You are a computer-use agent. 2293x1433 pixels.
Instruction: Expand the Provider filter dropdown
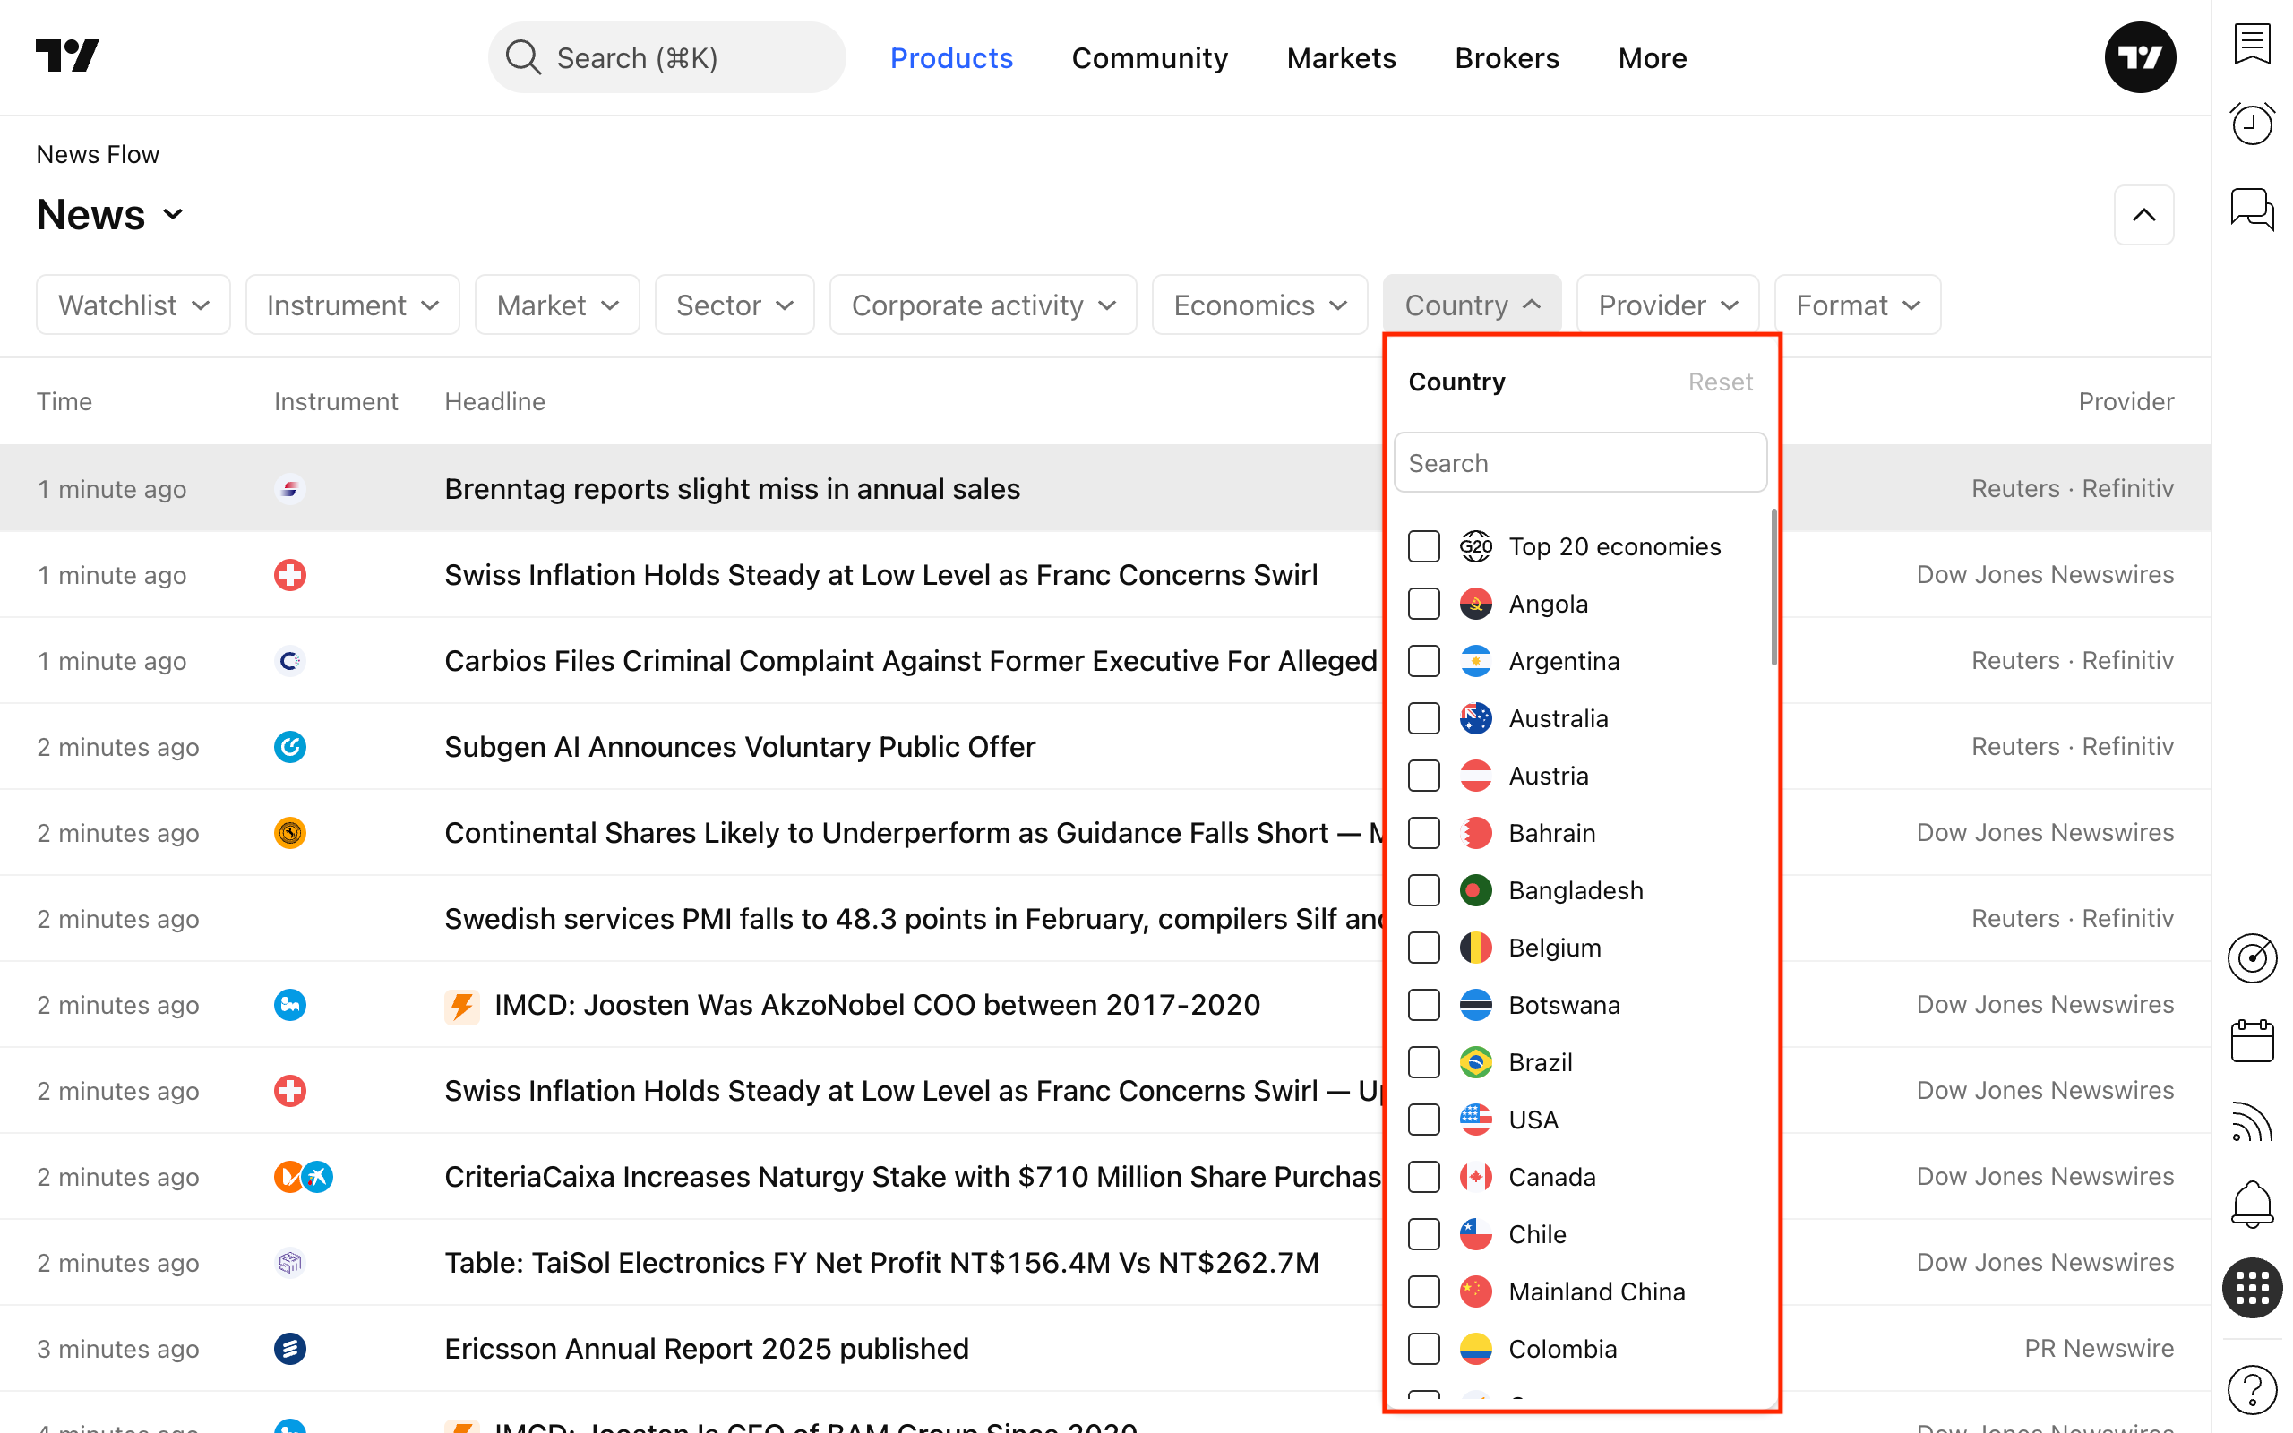tap(1667, 305)
